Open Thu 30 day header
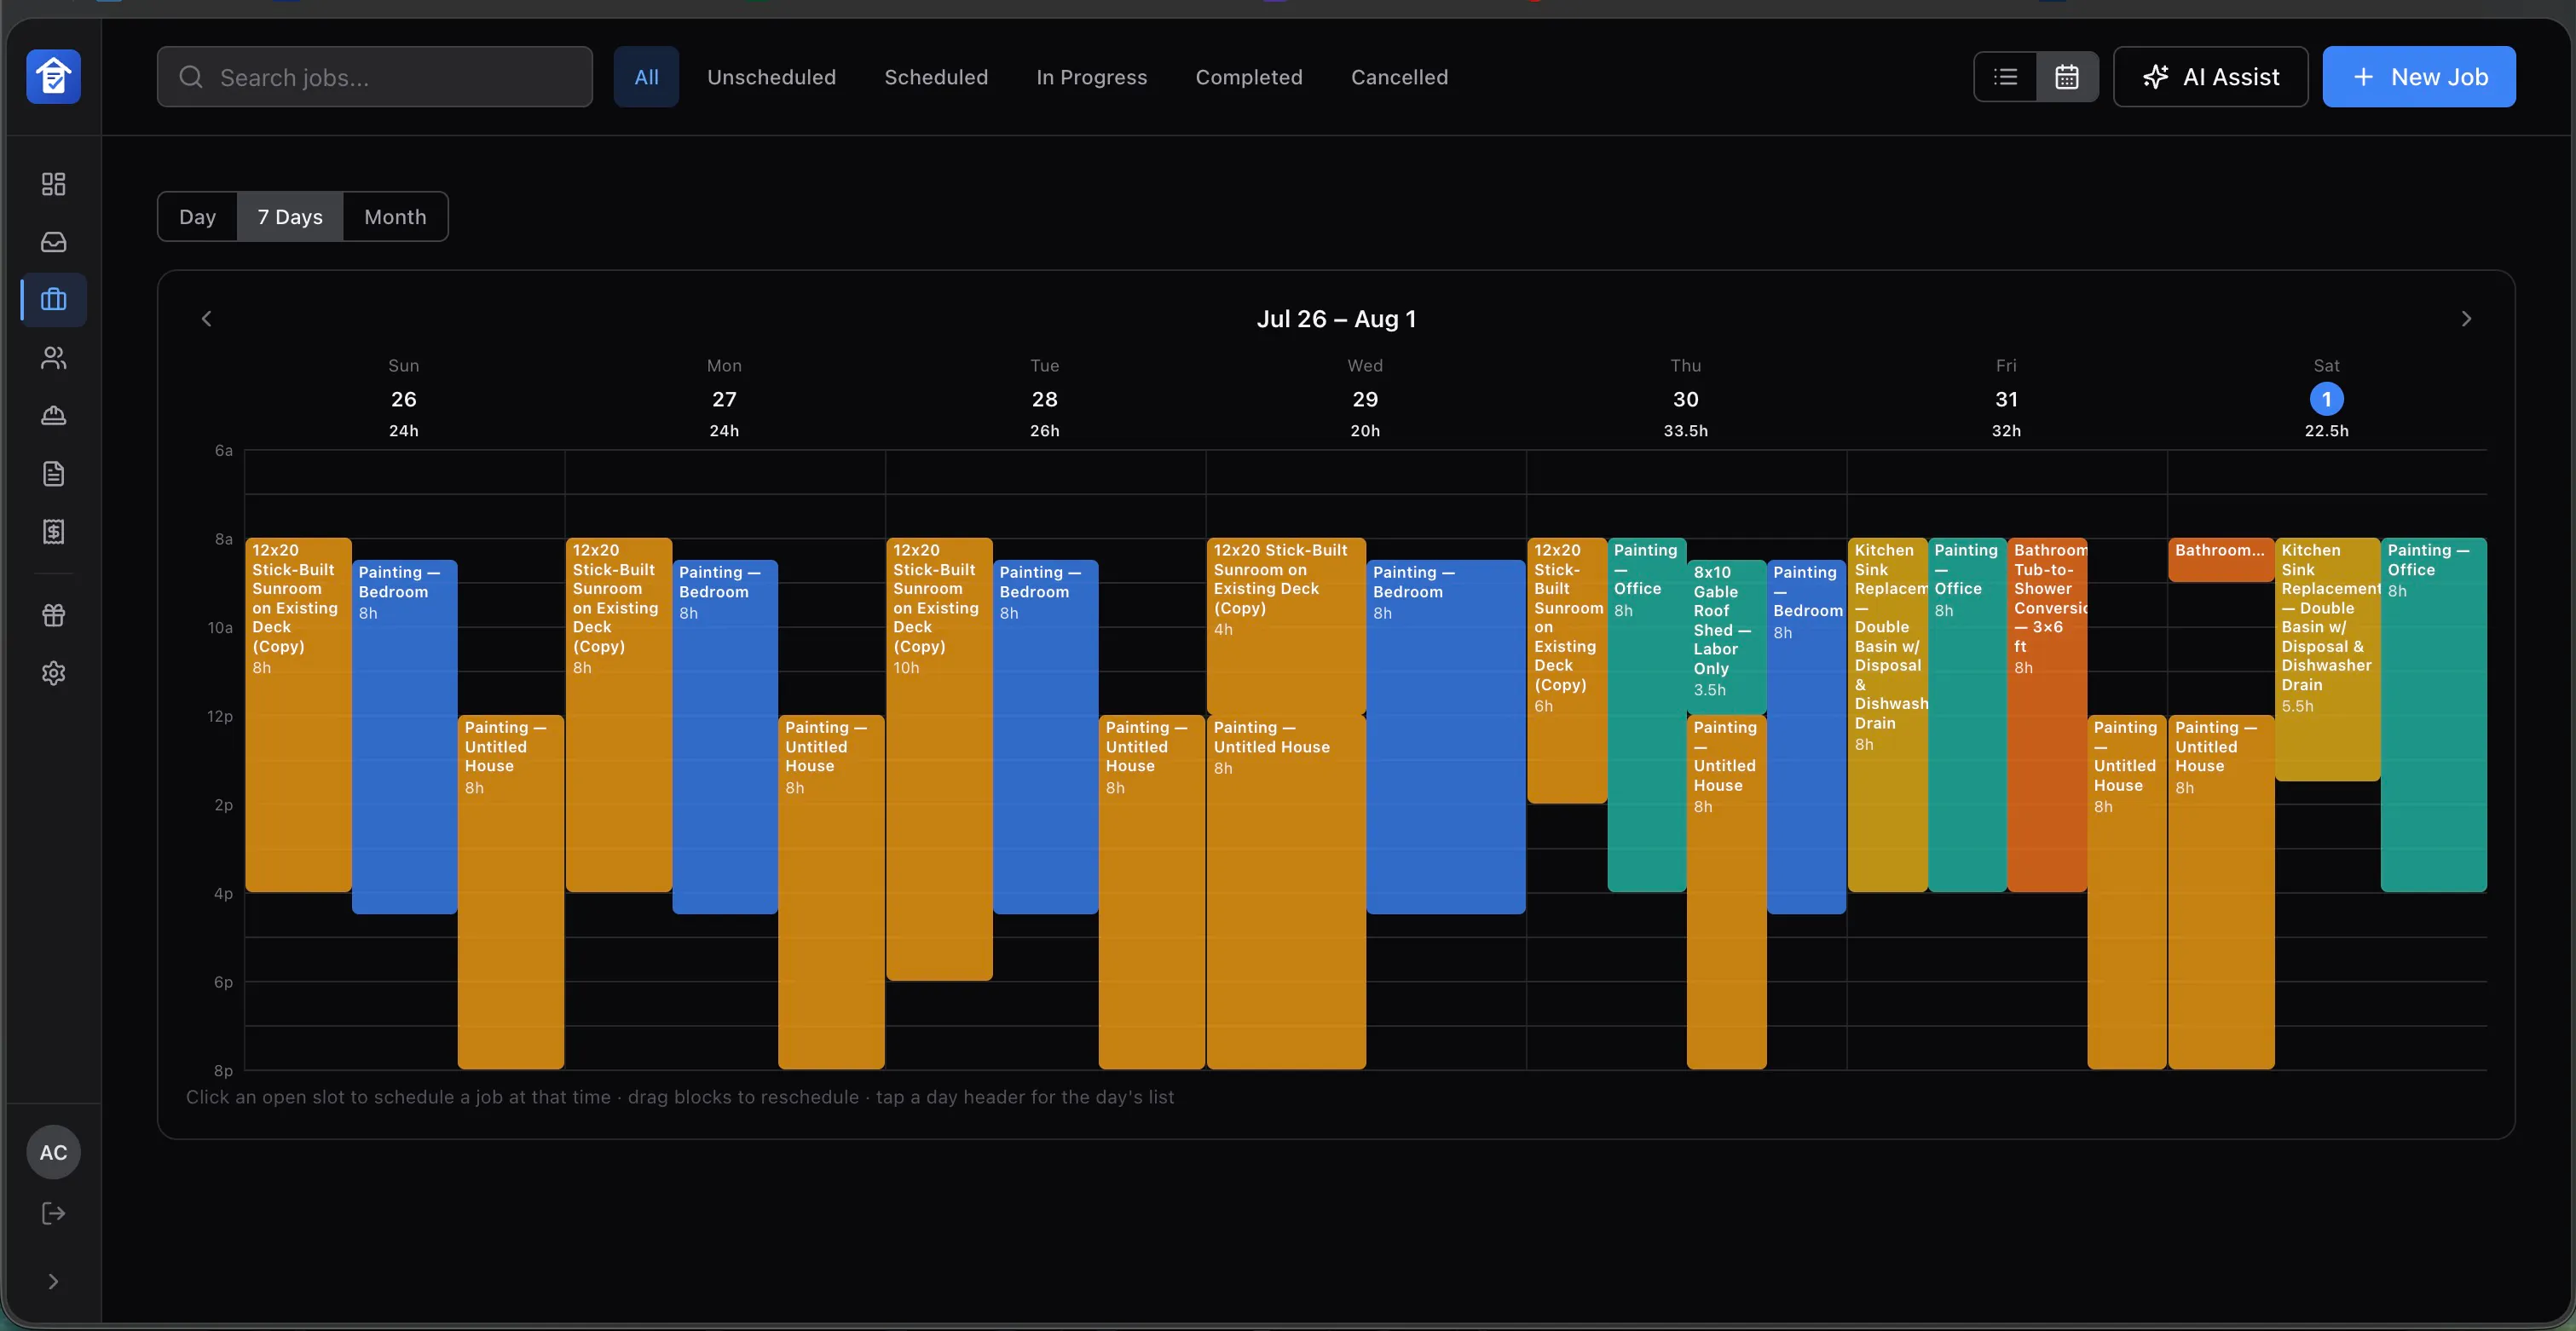This screenshot has height=1331, width=2576. tap(1686, 398)
